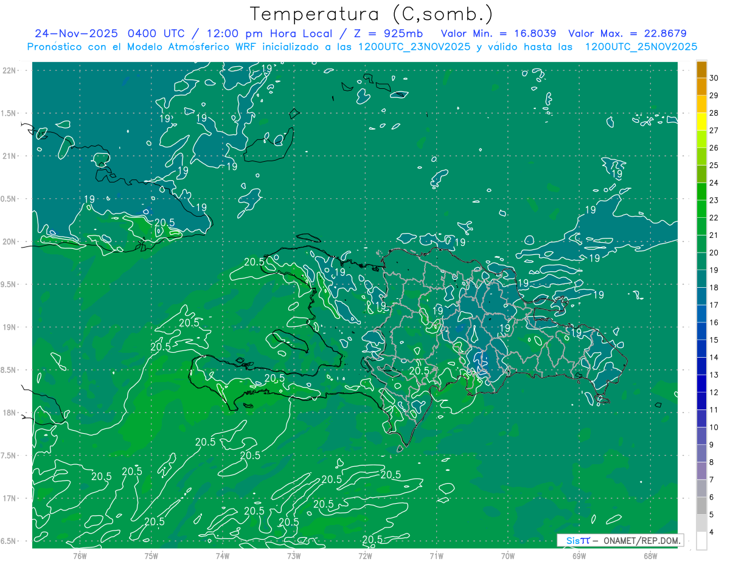The width and height of the screenshot is (730, 564).
Task: Click the "1200UTC_25NOV2025" valid-until time
Action: 641,47
